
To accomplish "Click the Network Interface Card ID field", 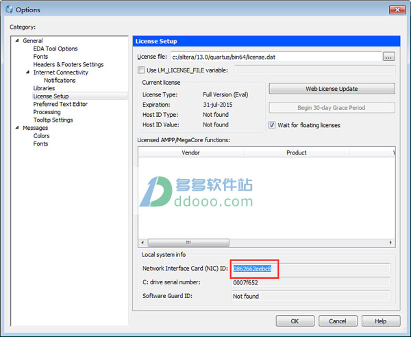I will 311,269.
